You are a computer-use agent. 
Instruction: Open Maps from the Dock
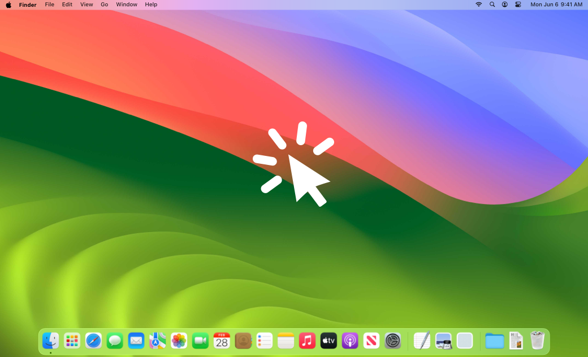coord(157,341)
